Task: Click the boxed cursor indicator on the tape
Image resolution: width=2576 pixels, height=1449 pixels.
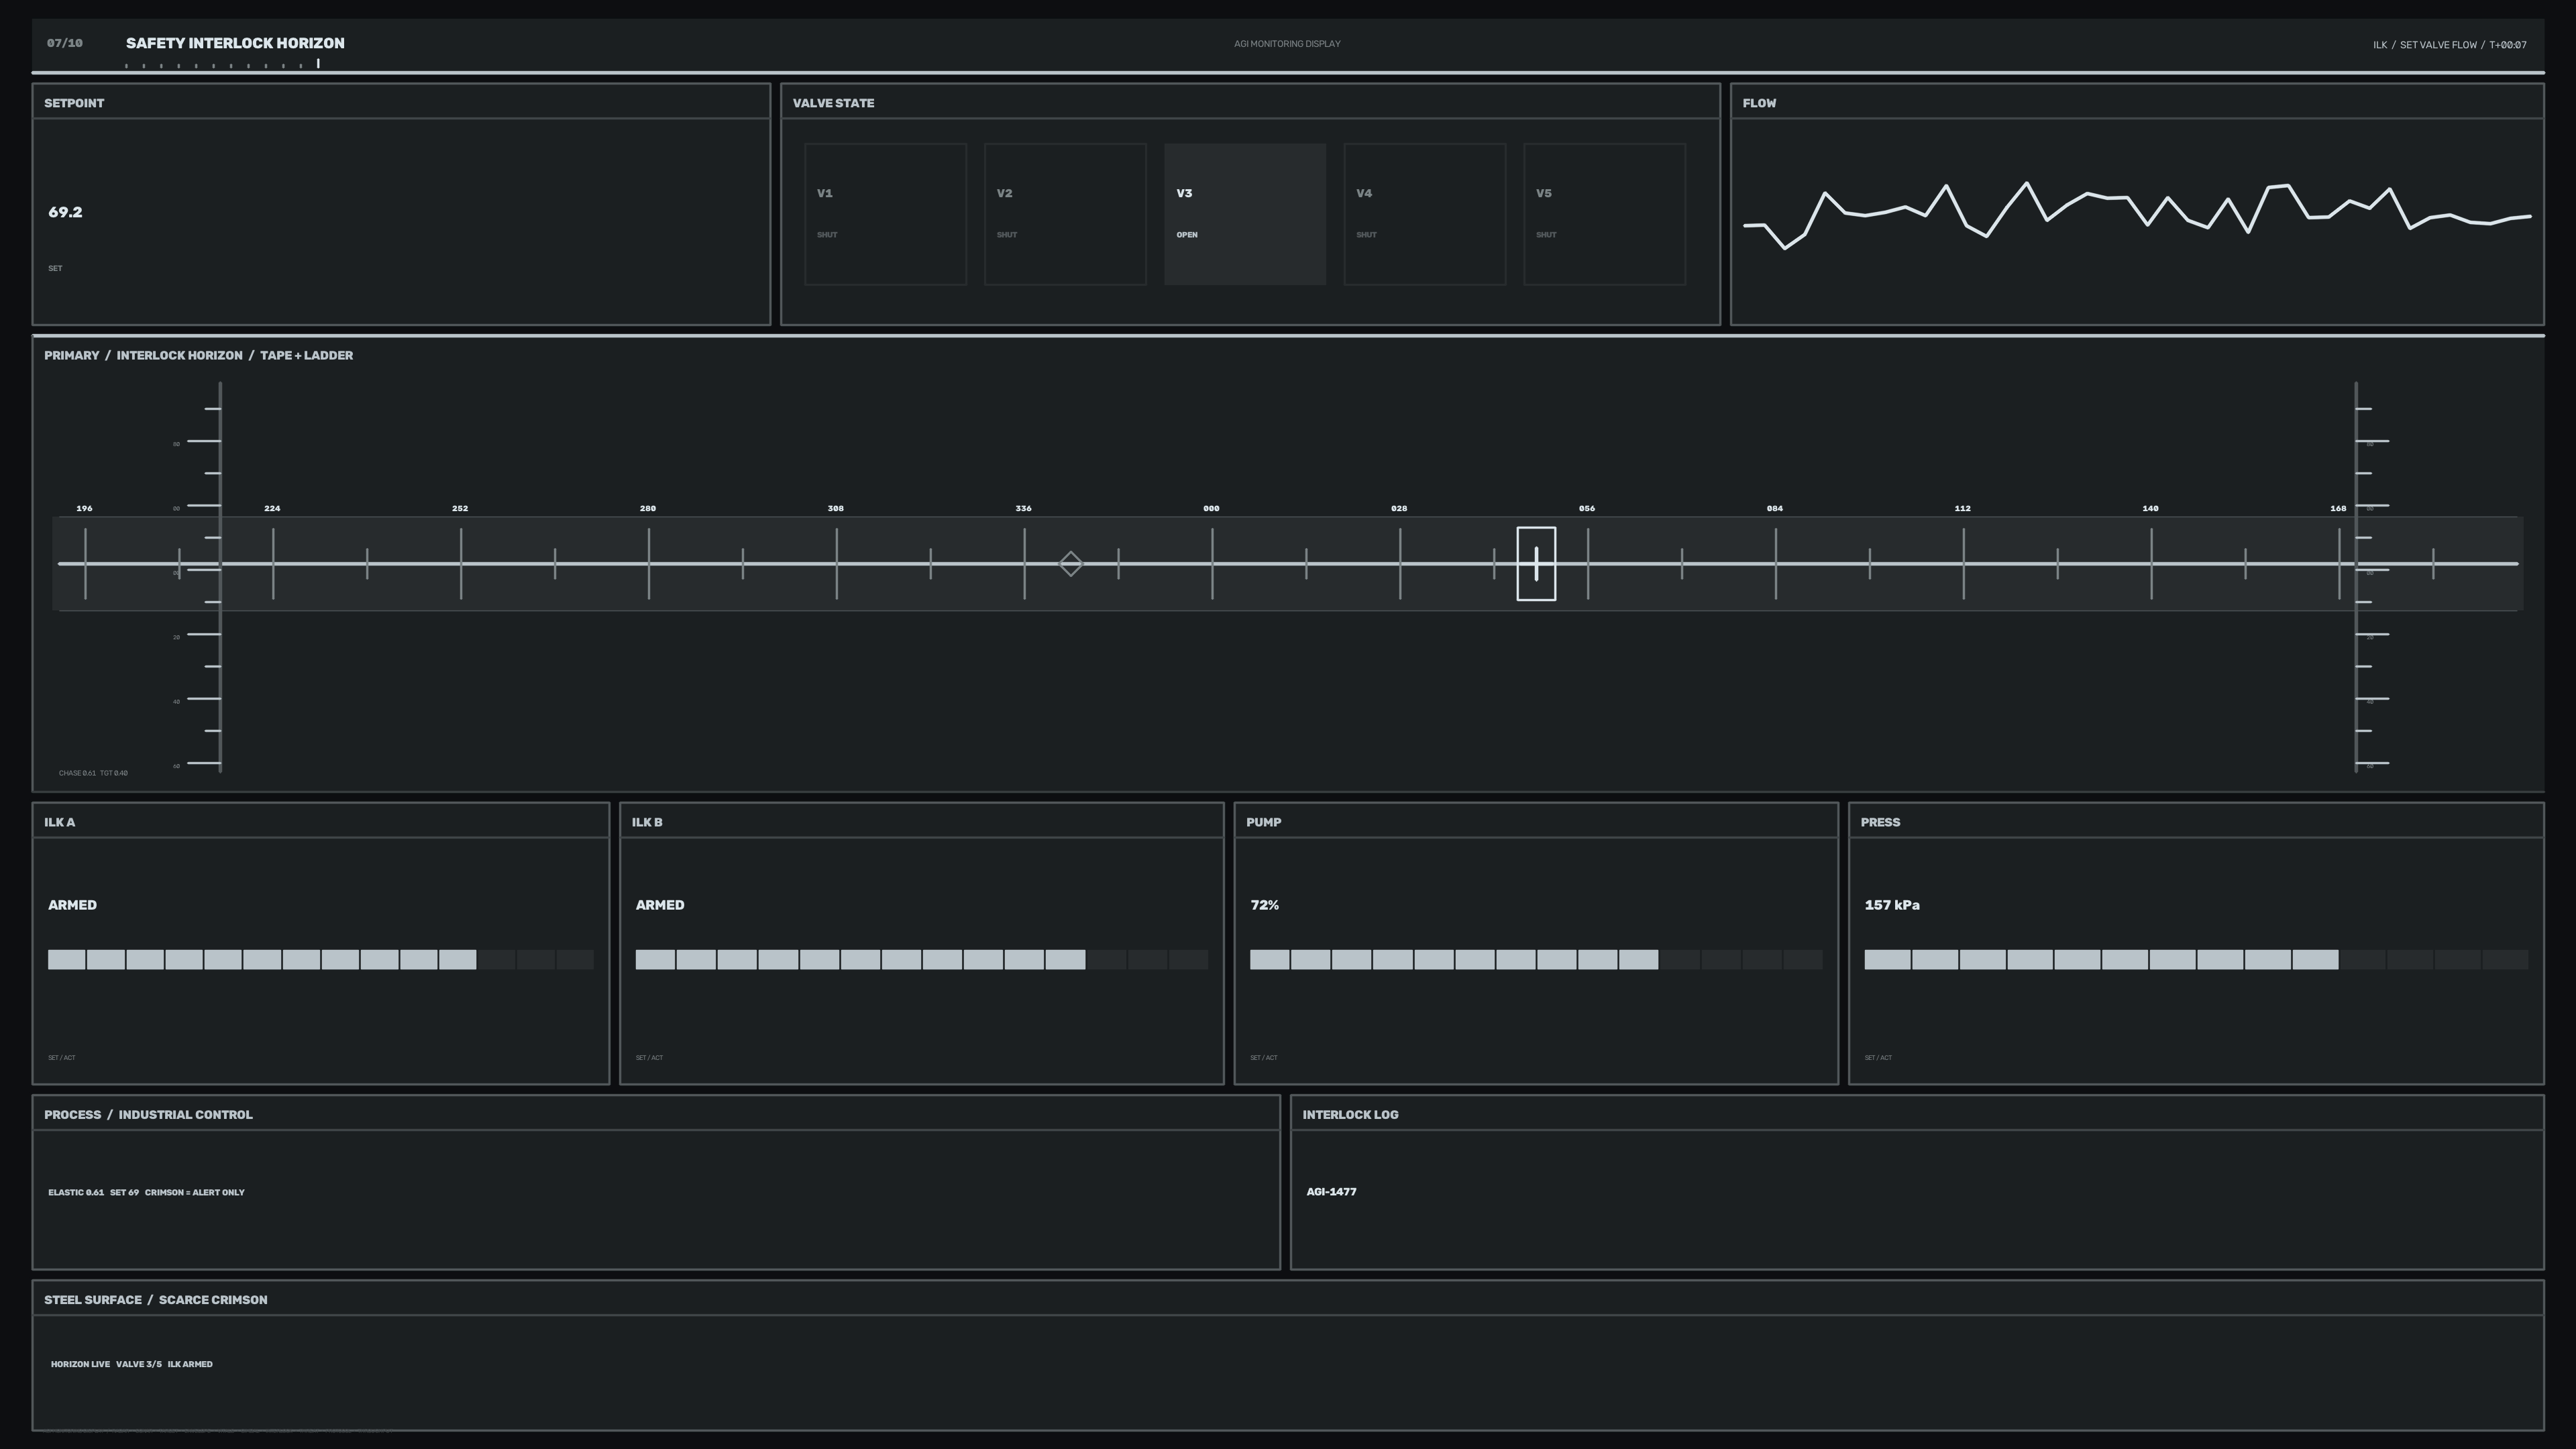Action: coord(1536,564)
